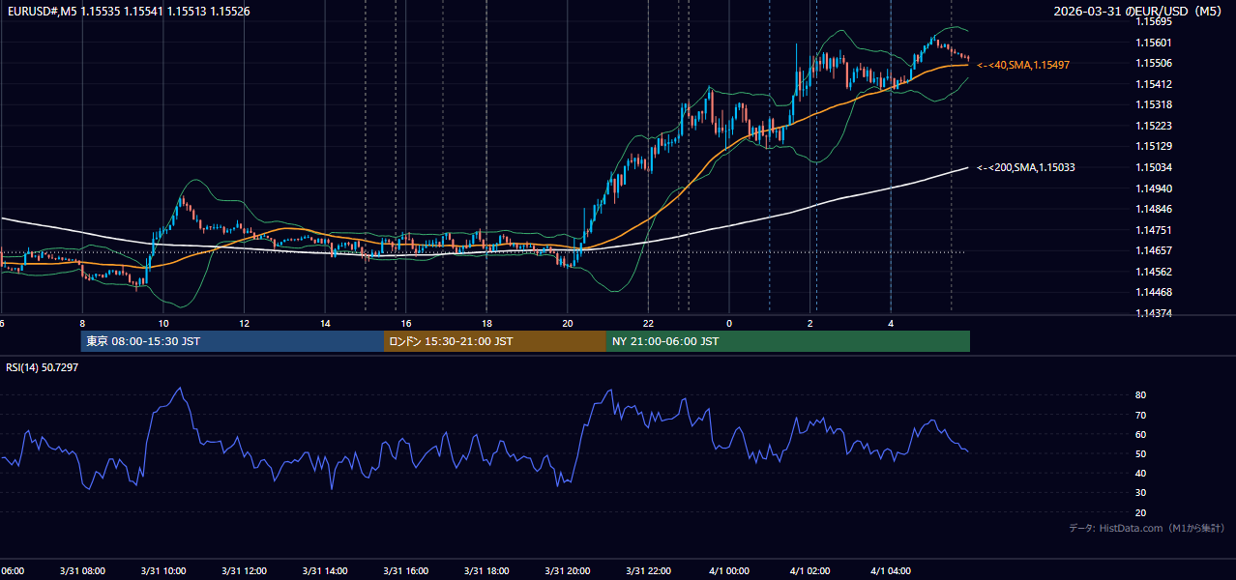Click RSI scale value 20
1236x580 pixels.
1140,512
